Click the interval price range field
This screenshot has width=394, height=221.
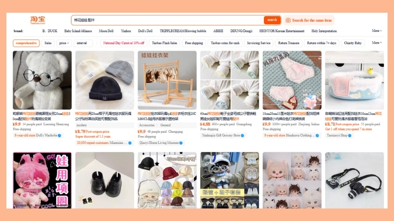[x=82, y=43]
